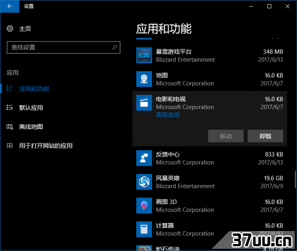Switch to 默认应用 page
297x251 pixels.
pyautogui.click(x=31, y=108)
